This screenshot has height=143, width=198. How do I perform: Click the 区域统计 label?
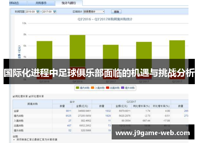click(77, 12)
